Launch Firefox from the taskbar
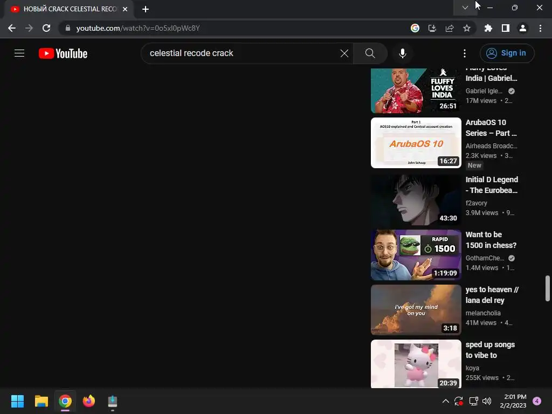This screenshot has height=414, width=552. [89, 401]
